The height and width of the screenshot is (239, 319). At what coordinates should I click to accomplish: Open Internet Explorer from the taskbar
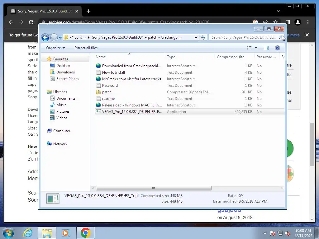[x=28, y=233]
